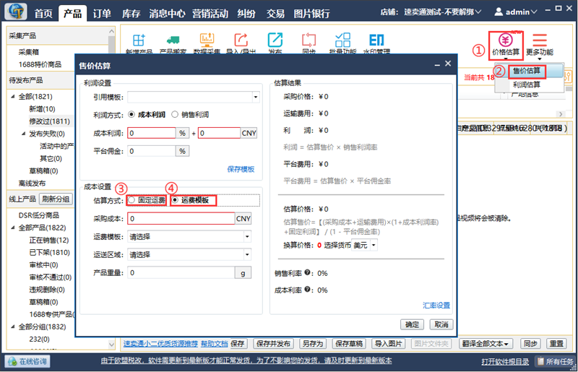Screen dimensions: 578x372
Task: Open the 营销活动 tab
Action: tap(210, 14)
